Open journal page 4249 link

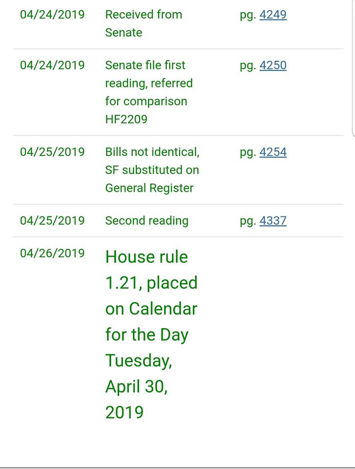click(x=273, y=14)
